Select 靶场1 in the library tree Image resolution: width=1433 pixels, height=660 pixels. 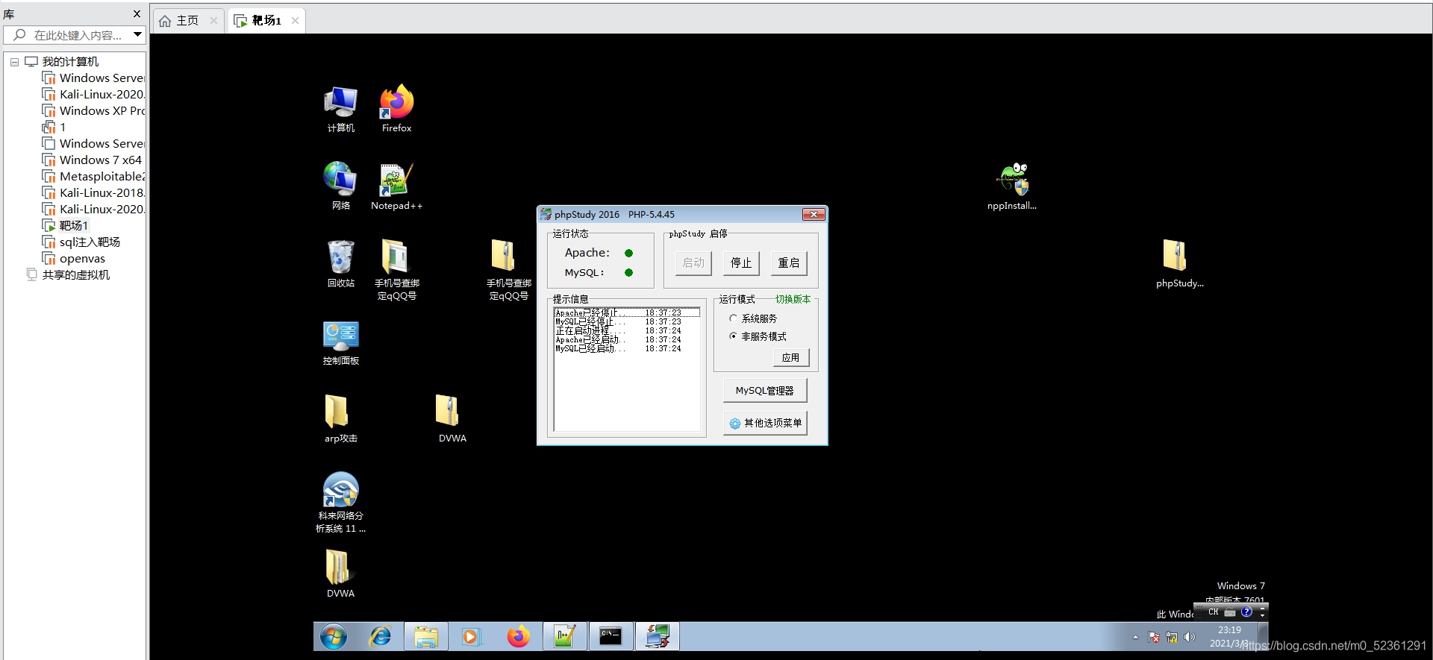[66, 225]
